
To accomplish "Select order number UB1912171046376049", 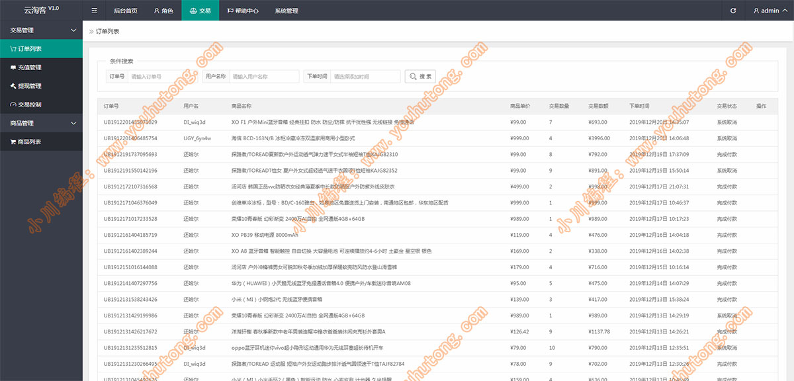I will [130, 202].
